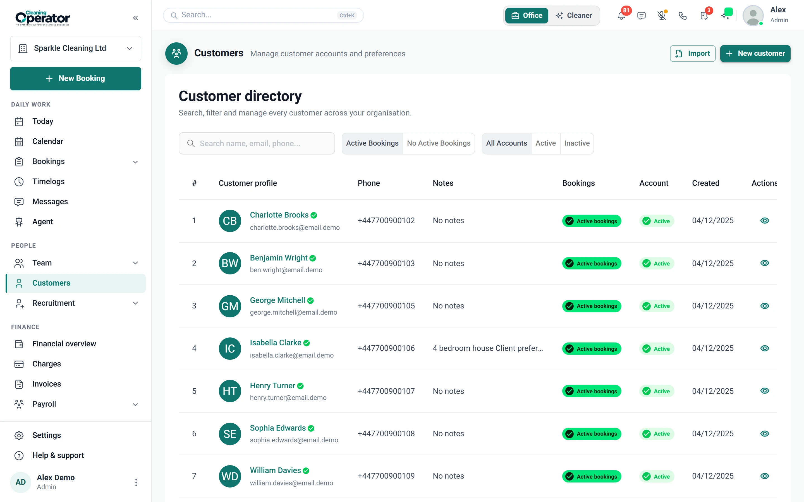Click the Charges card icon
804x502 pixels.
(x=19, y=364)
